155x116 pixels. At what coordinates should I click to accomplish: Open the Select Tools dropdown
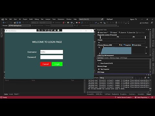[x=103, y=33]
